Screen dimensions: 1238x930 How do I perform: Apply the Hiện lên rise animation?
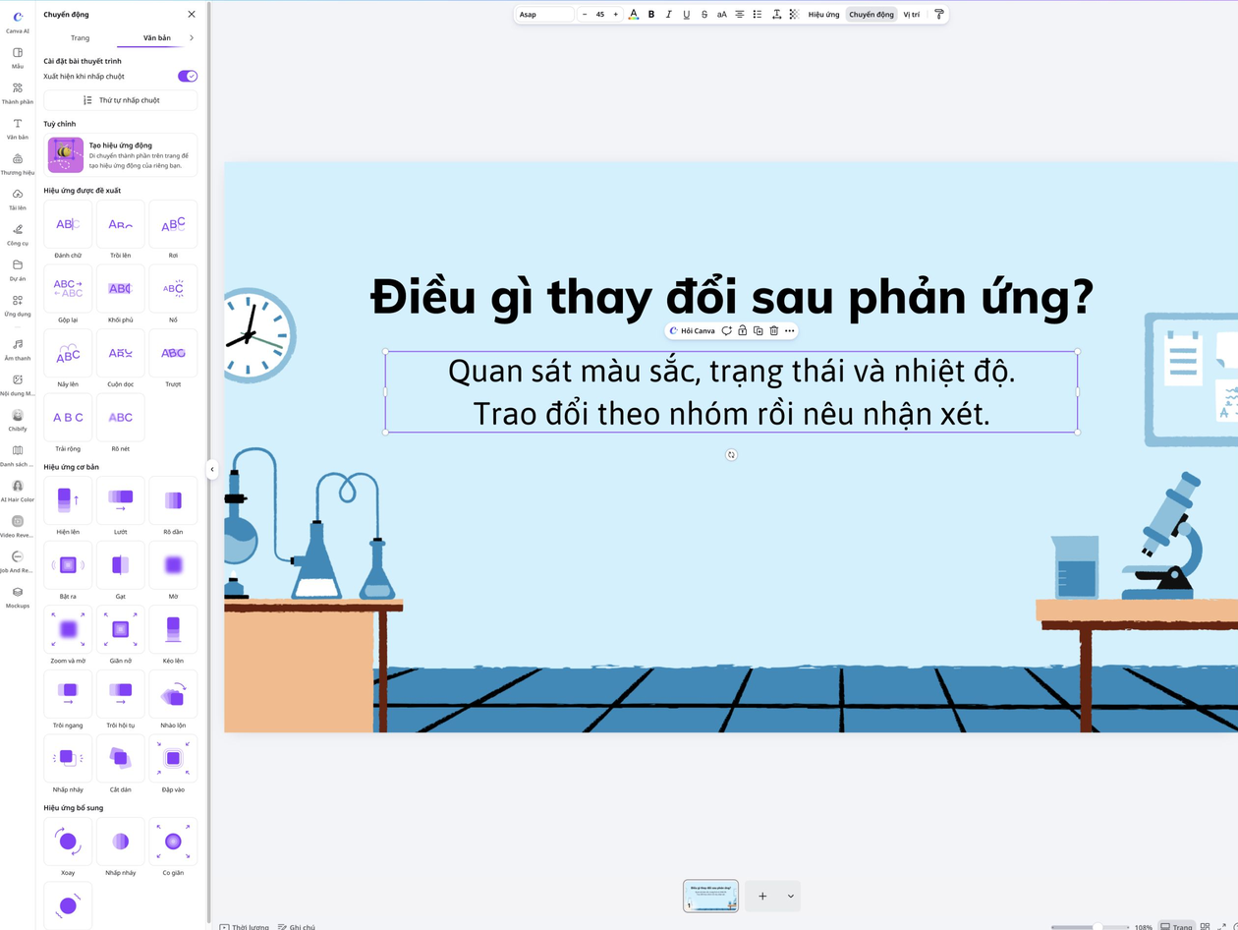(x=69, y=501)
